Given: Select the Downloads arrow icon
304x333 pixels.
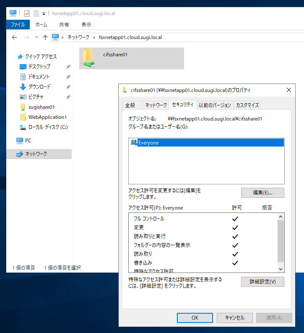Looking at the screenshot, I should pyautogui.click(x=23, y=87).
